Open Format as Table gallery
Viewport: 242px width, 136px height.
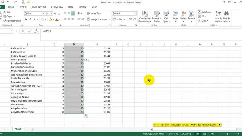pyautogui.click(x=157, y=17)
